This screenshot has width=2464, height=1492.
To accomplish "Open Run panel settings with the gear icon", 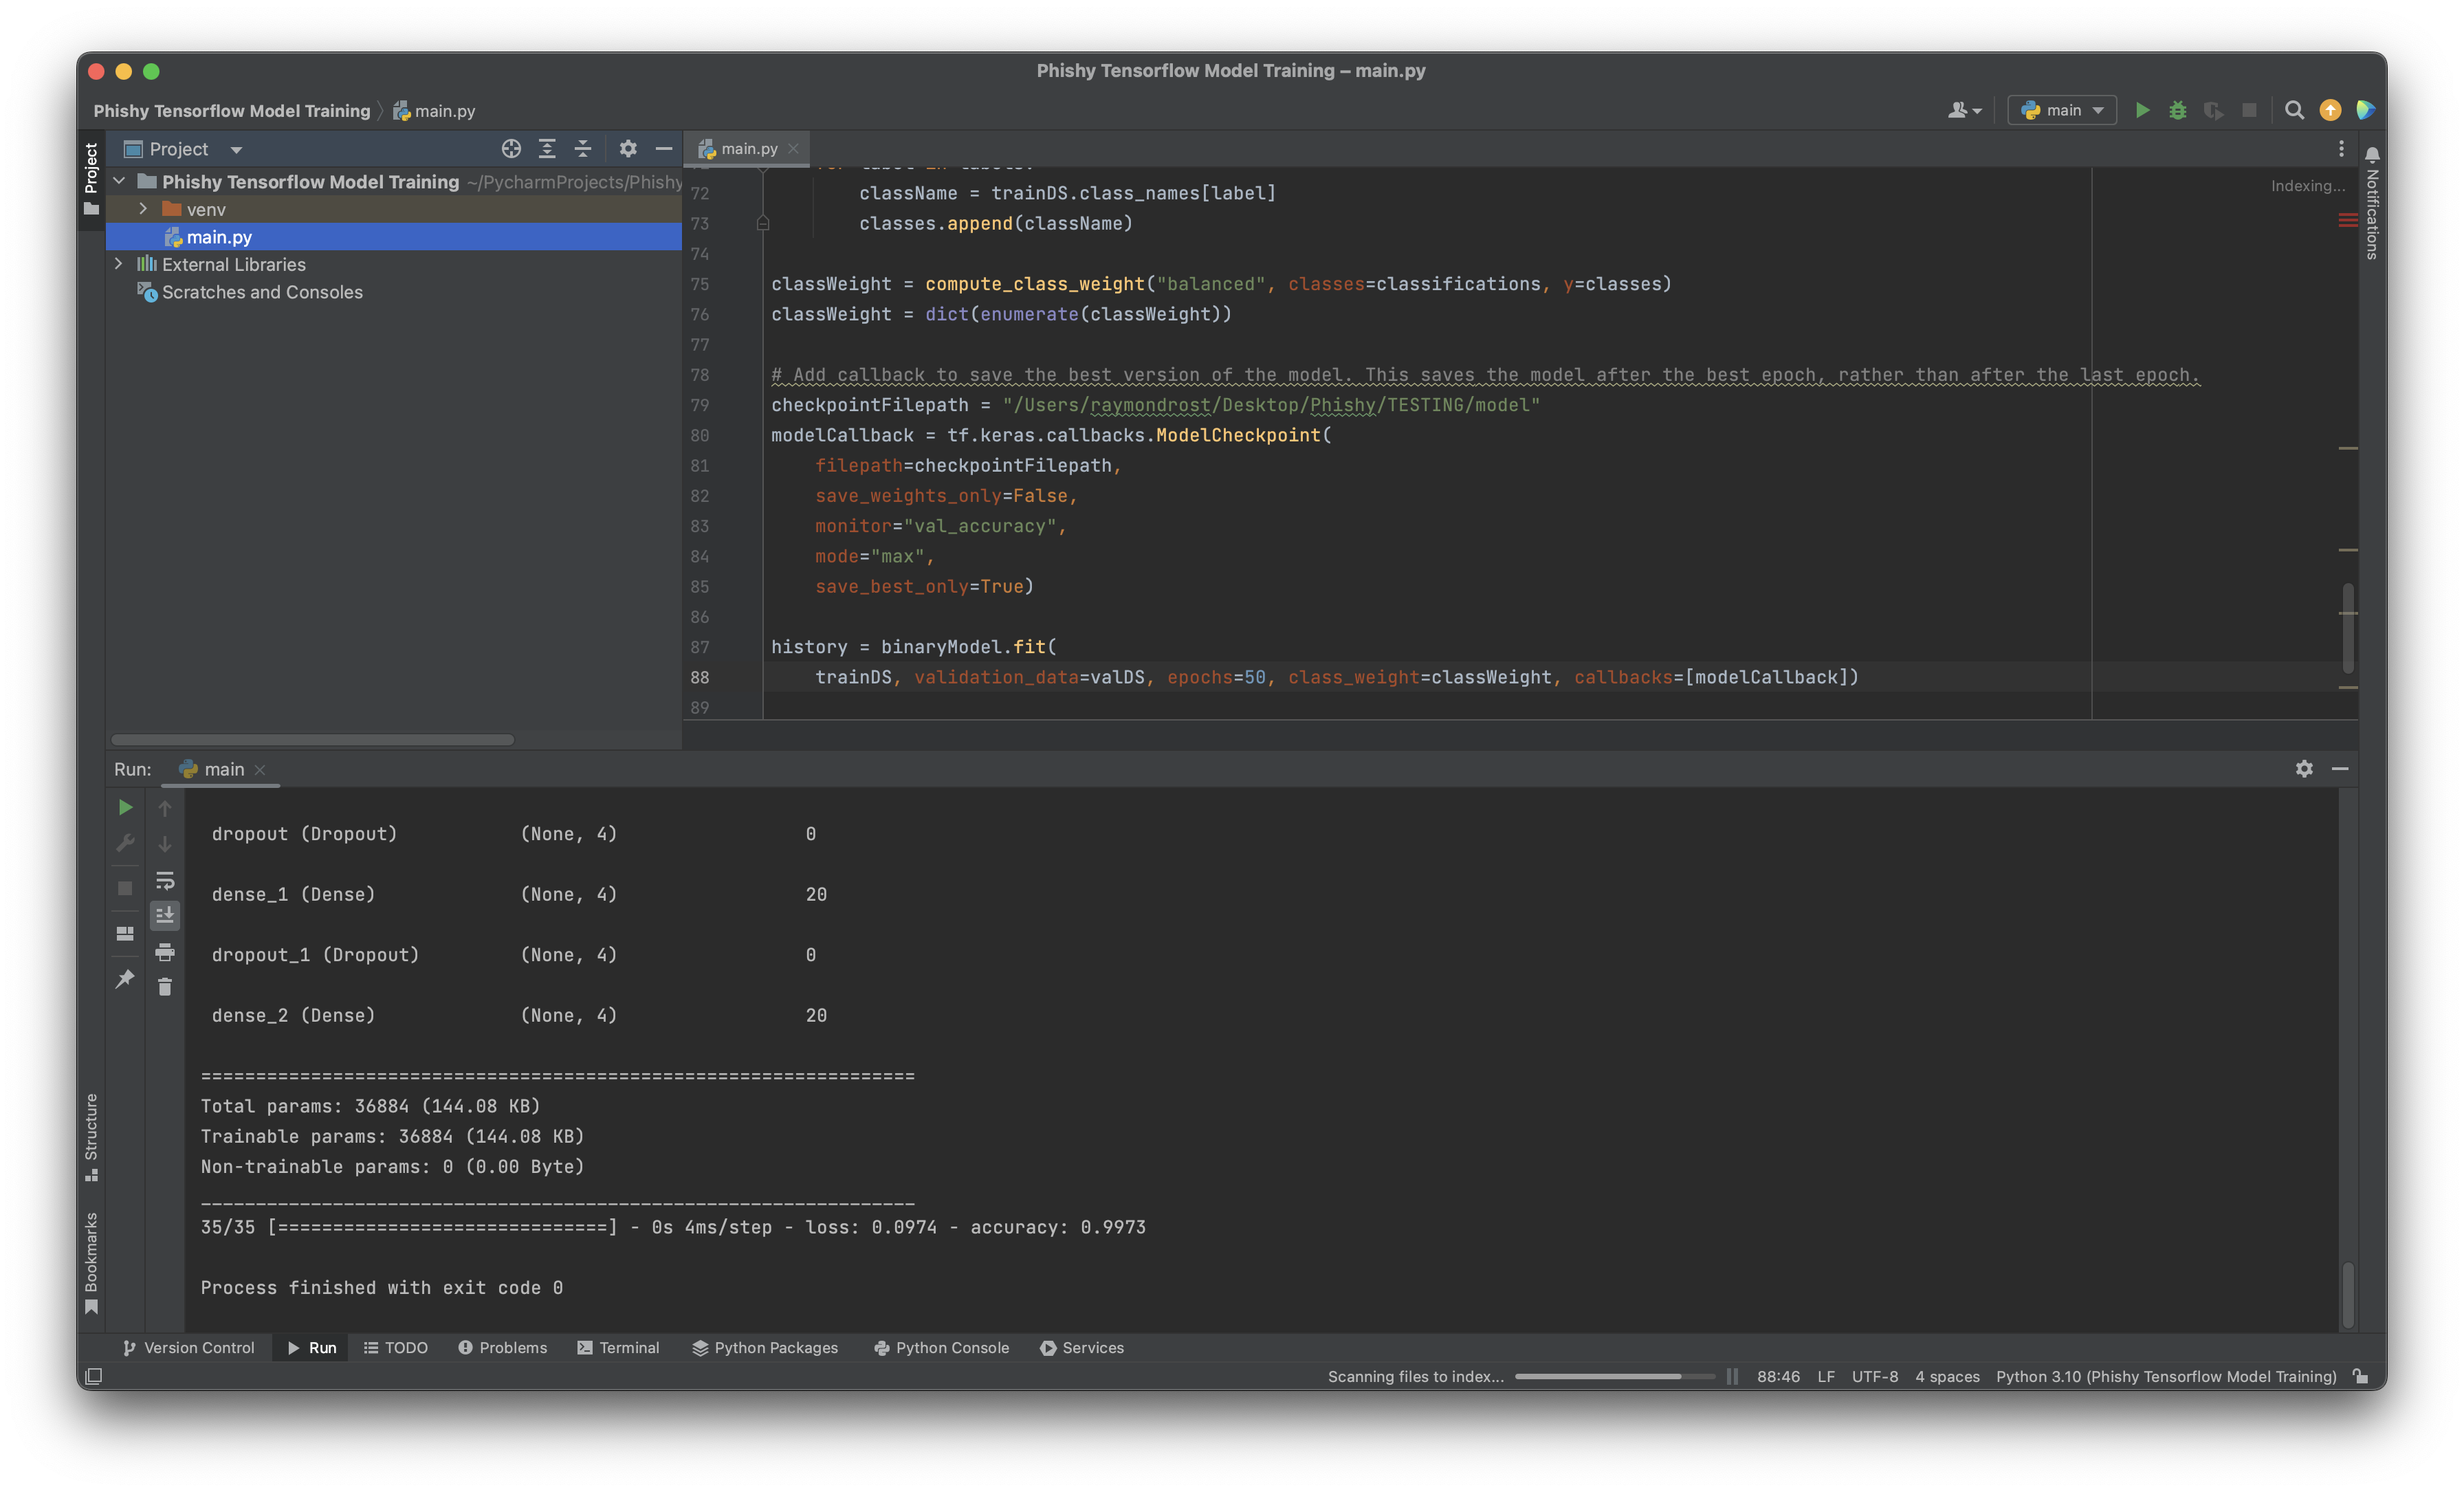I will [2304, 769].
